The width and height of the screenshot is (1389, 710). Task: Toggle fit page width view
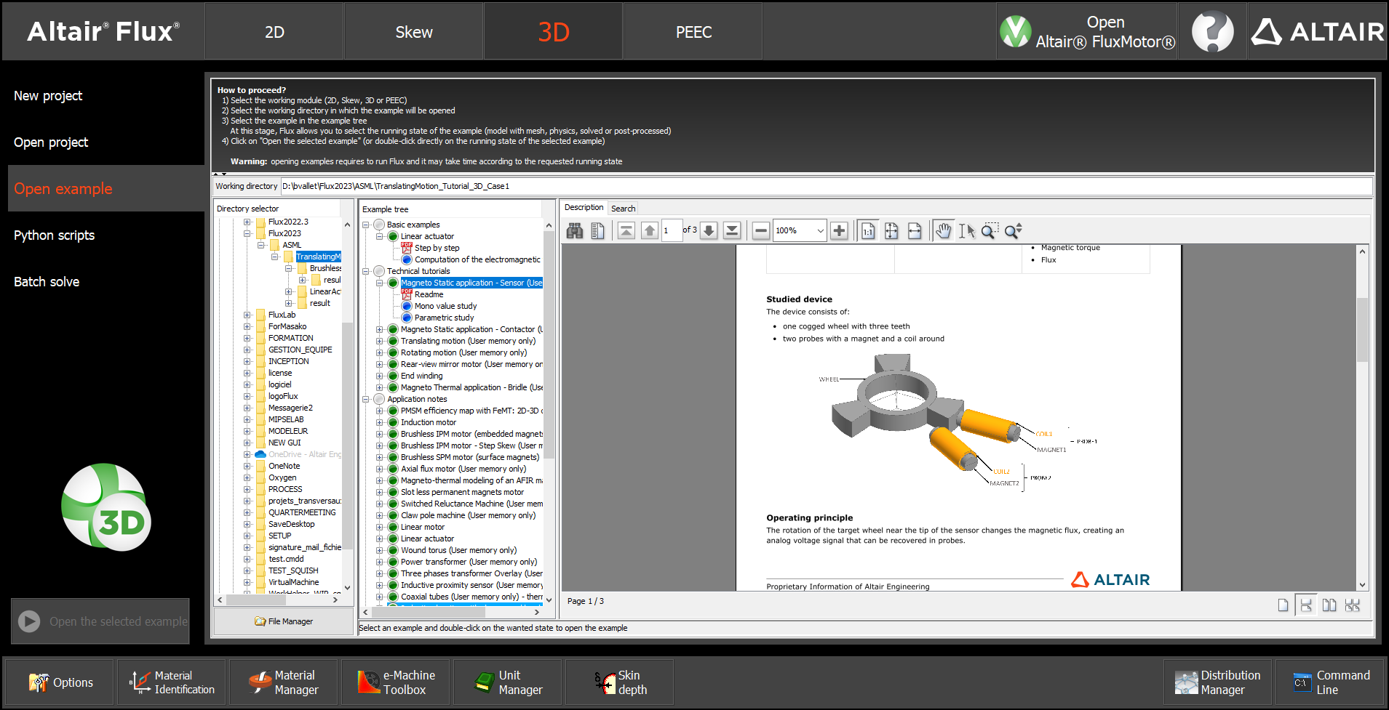click(x=915, y=231)
